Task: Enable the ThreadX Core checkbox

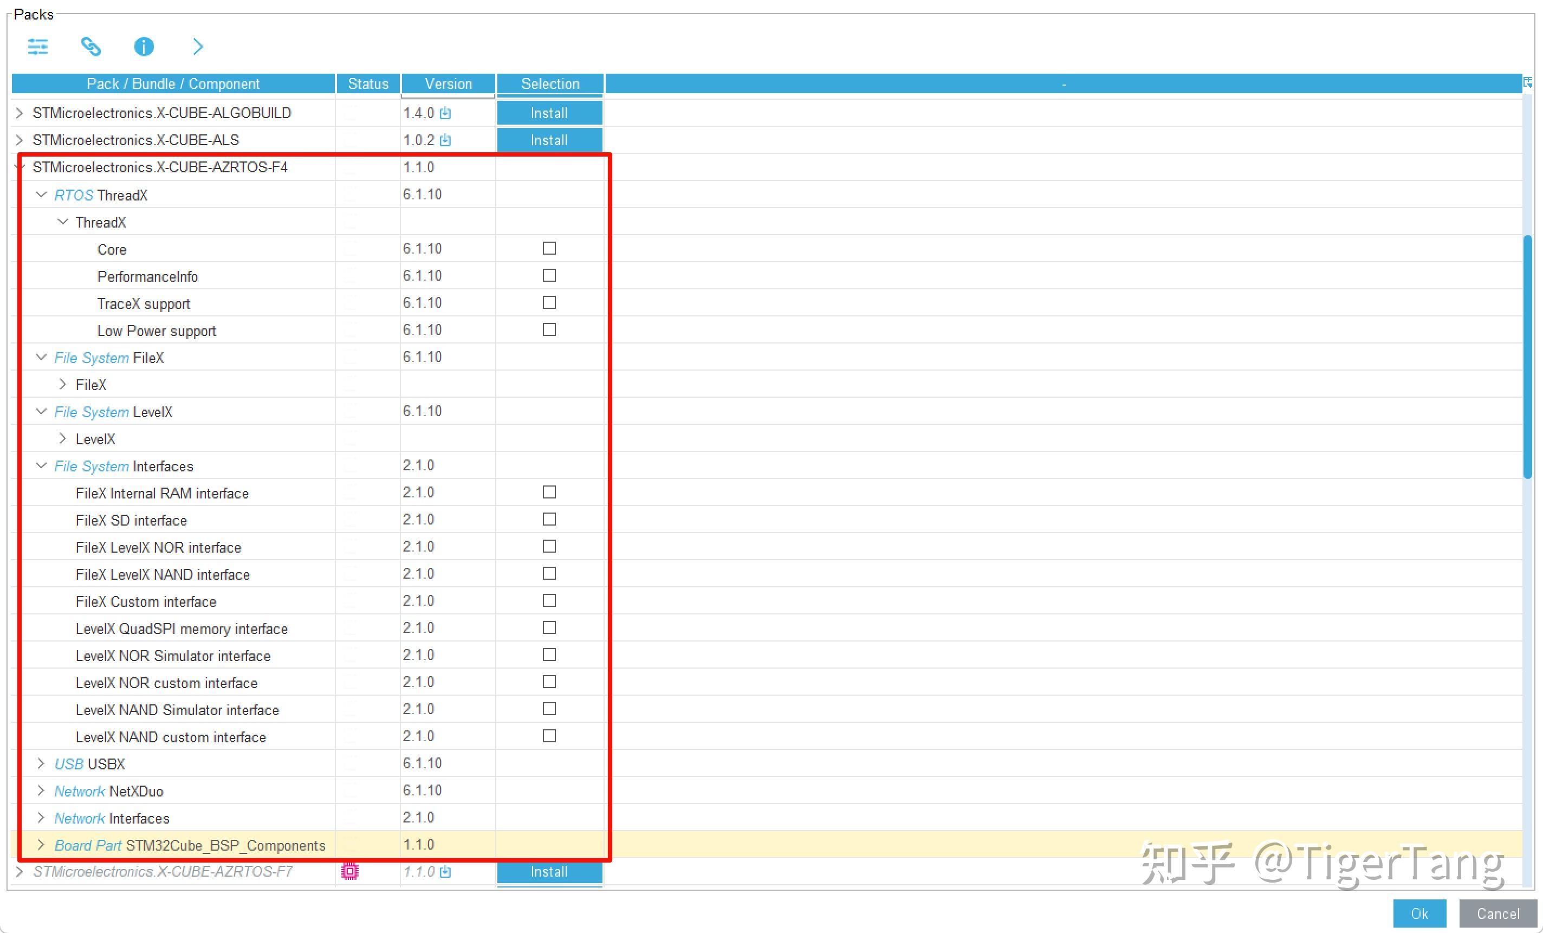Action: [549, 249]
